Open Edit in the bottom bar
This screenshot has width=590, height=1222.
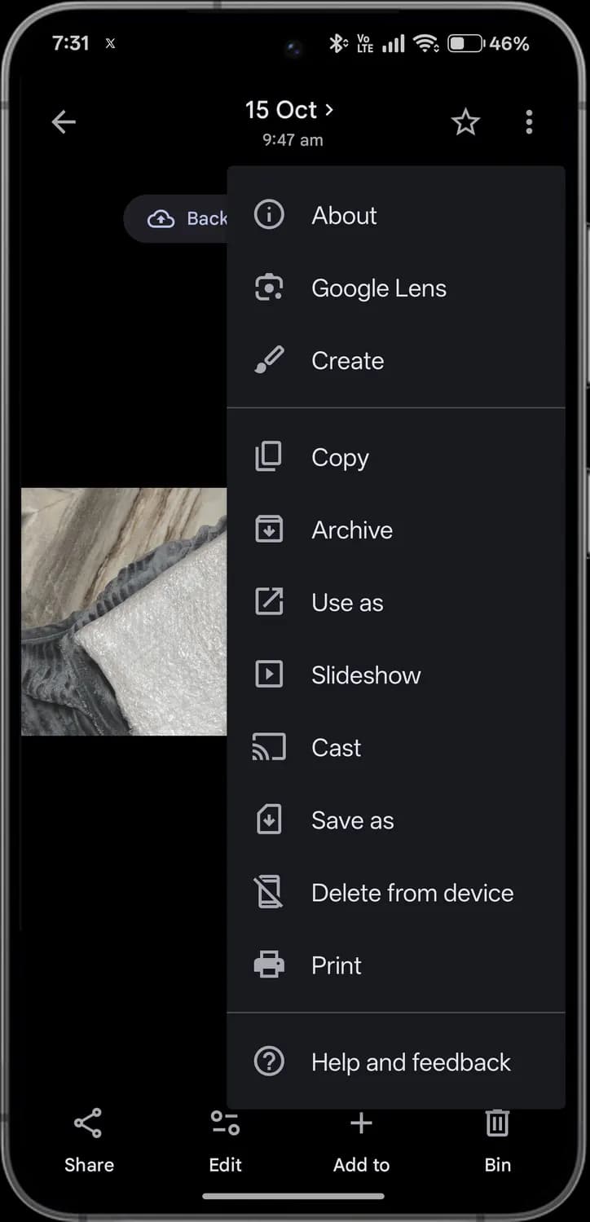coord(225,1141)
